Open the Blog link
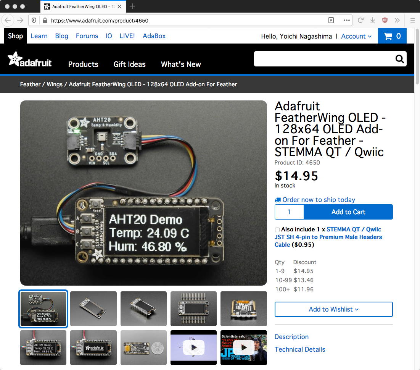 point(61,36)
